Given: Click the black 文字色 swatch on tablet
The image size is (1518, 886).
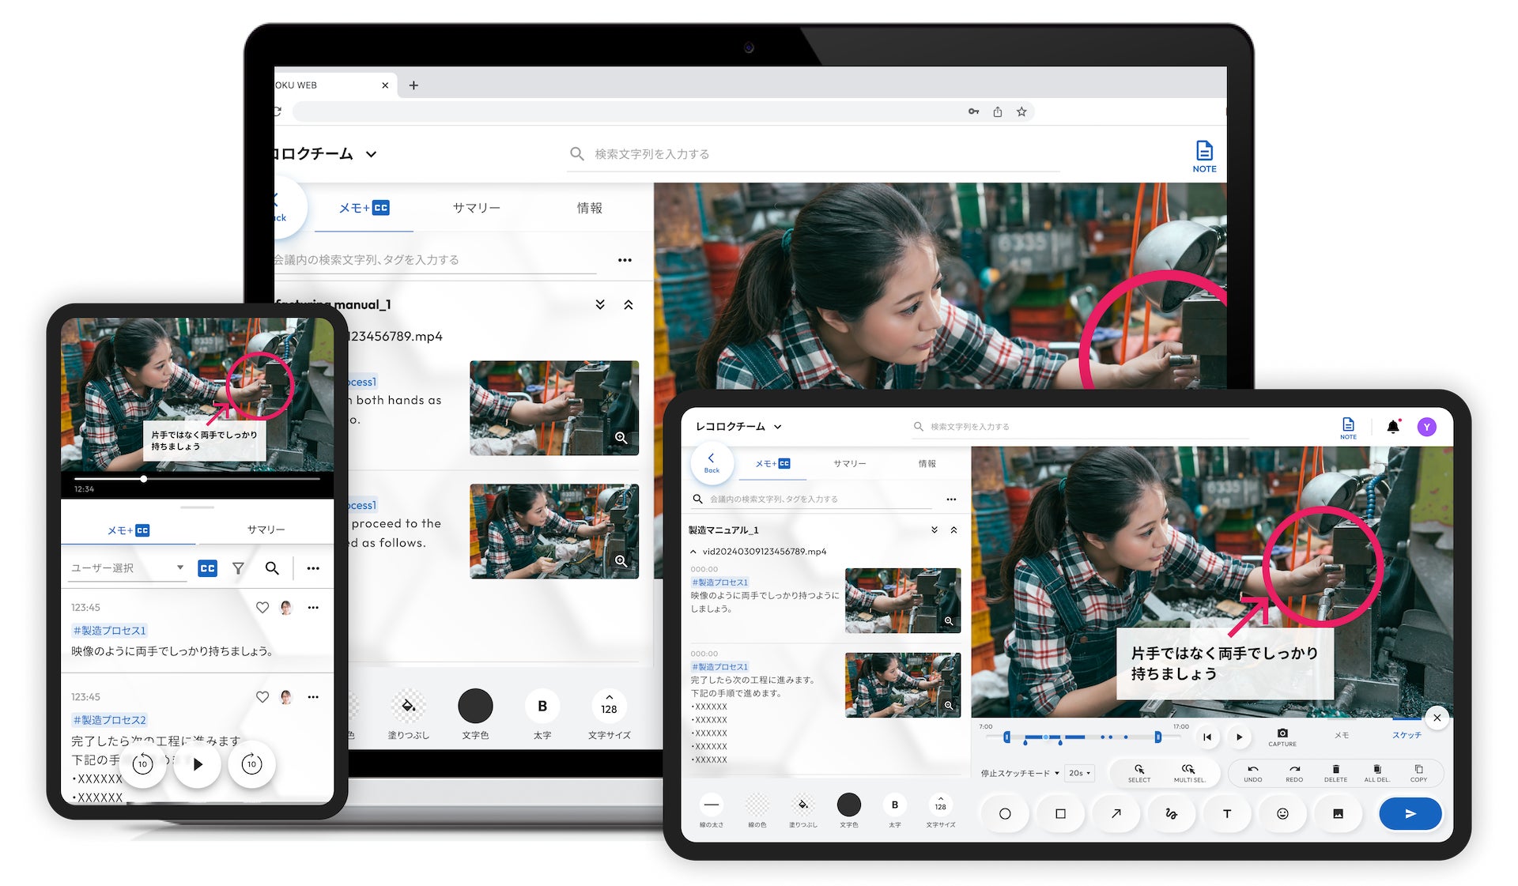Looking at the screenshot, I should point(848,805).
